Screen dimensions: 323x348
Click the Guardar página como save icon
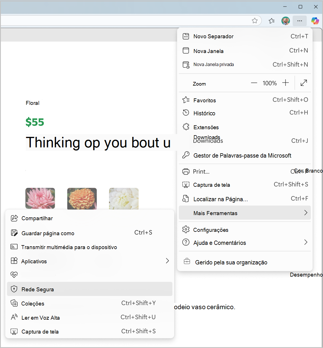14,233
